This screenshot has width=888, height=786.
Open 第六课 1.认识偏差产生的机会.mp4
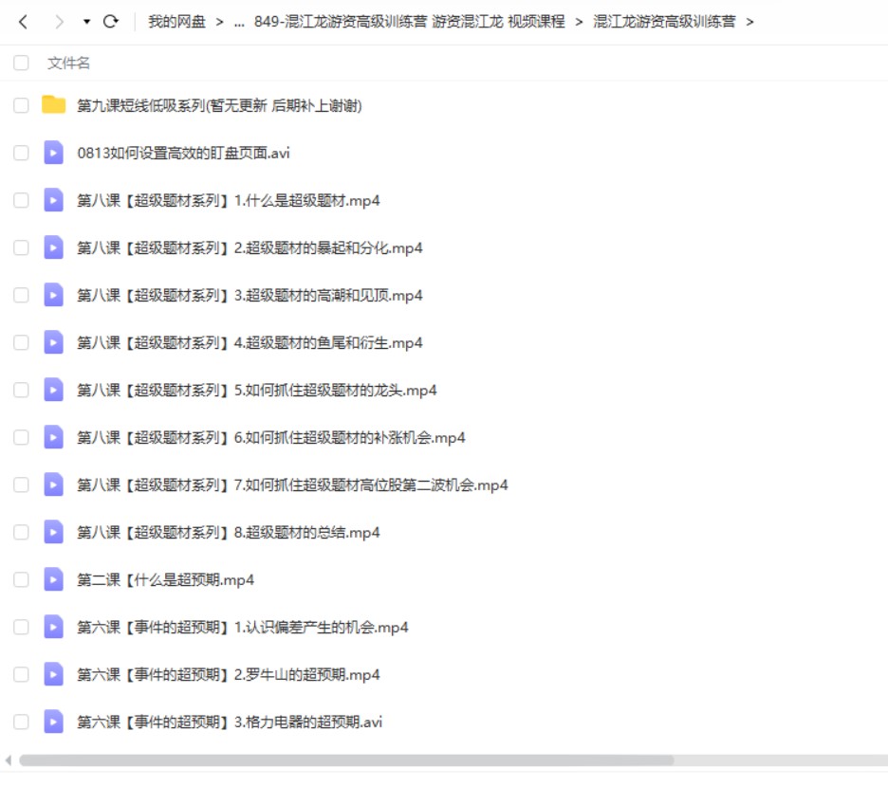click(x=242, y=628)
